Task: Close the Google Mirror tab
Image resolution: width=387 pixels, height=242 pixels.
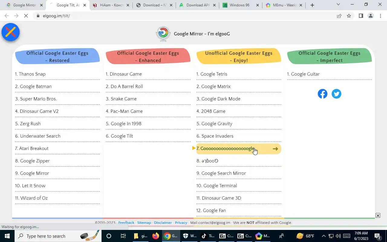Action: pyautogui.click(x=41, y=5)
